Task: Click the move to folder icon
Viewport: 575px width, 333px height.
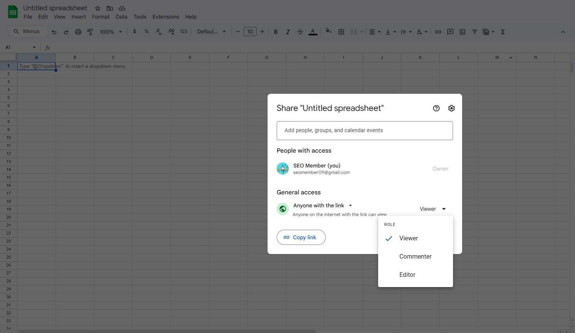Action: (x=110, y=8)
